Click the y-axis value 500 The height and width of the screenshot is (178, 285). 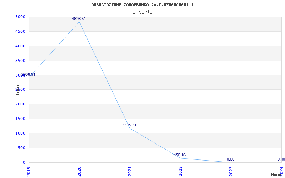(22, 148)
